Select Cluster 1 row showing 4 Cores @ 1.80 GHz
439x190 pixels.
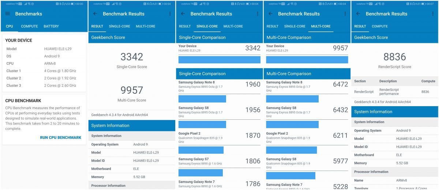44,71
